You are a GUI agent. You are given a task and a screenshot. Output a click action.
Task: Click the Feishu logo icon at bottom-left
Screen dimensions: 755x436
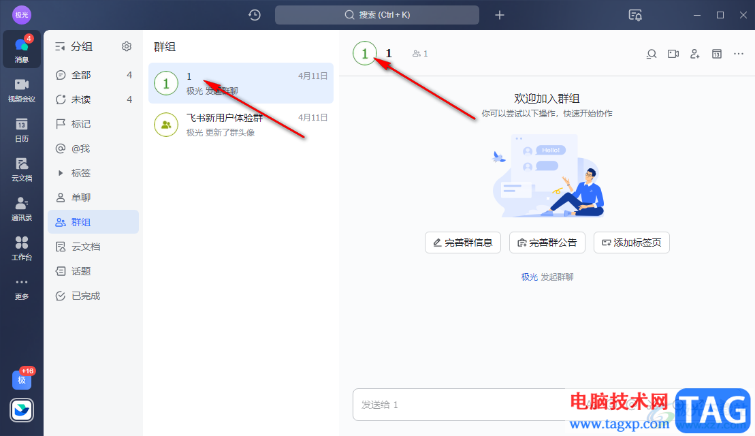point(22,411)
